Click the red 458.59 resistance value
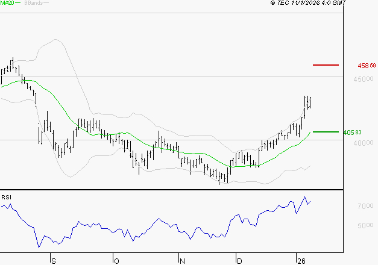 pos(367,66)
